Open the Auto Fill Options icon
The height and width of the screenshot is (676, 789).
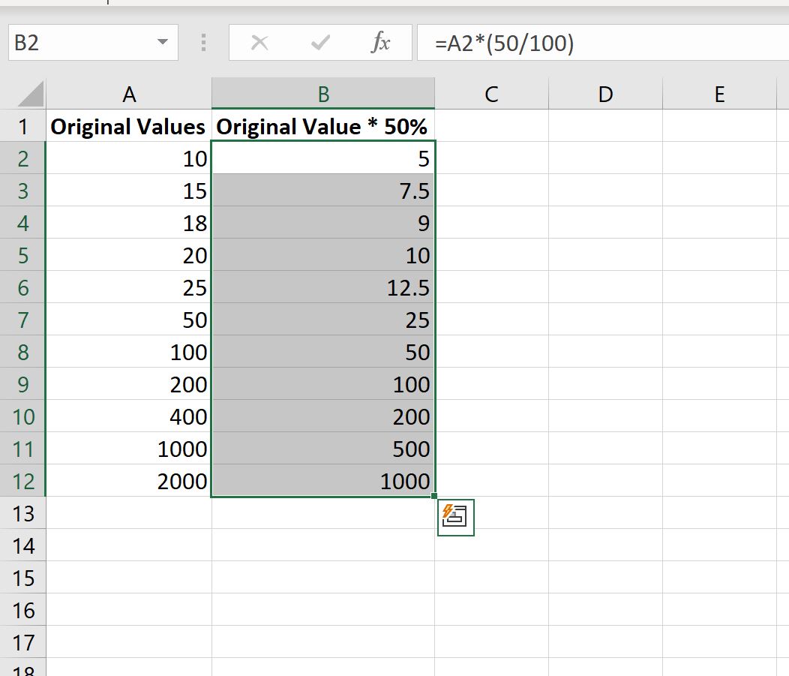point(456,518)
